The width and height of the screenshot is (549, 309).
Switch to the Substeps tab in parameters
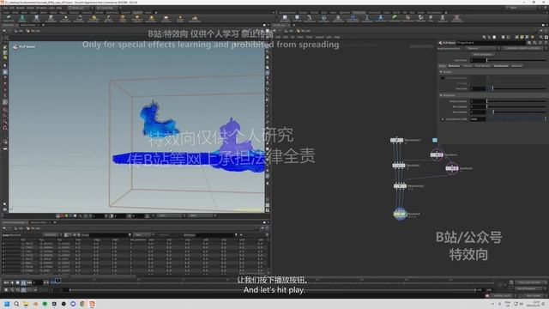(454, 66)
